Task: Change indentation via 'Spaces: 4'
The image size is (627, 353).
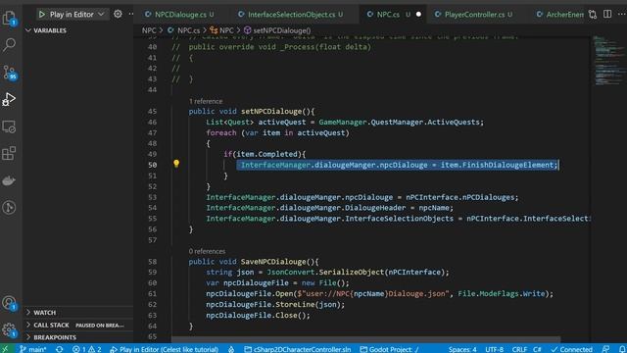Action: coord(461,349)
